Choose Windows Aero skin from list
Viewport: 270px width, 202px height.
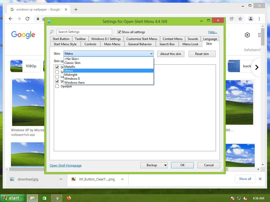[108, 82]
